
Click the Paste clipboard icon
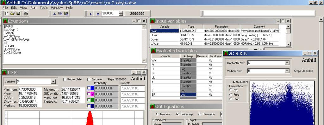point(66,14)
